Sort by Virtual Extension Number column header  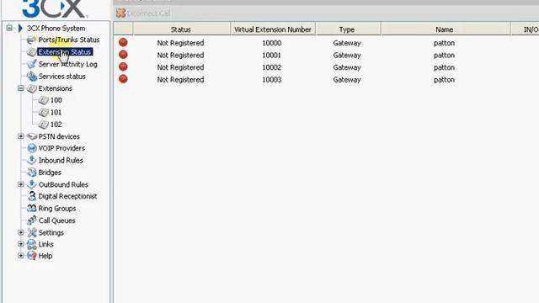[x=273, y=29]
